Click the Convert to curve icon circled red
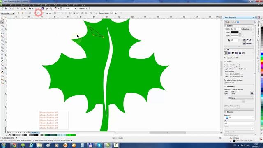Screen dimensions: 263x148 pos(38,13)
